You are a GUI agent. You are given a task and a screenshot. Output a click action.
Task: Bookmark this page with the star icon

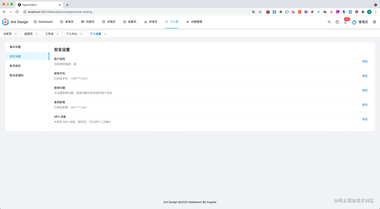(260, 12)
